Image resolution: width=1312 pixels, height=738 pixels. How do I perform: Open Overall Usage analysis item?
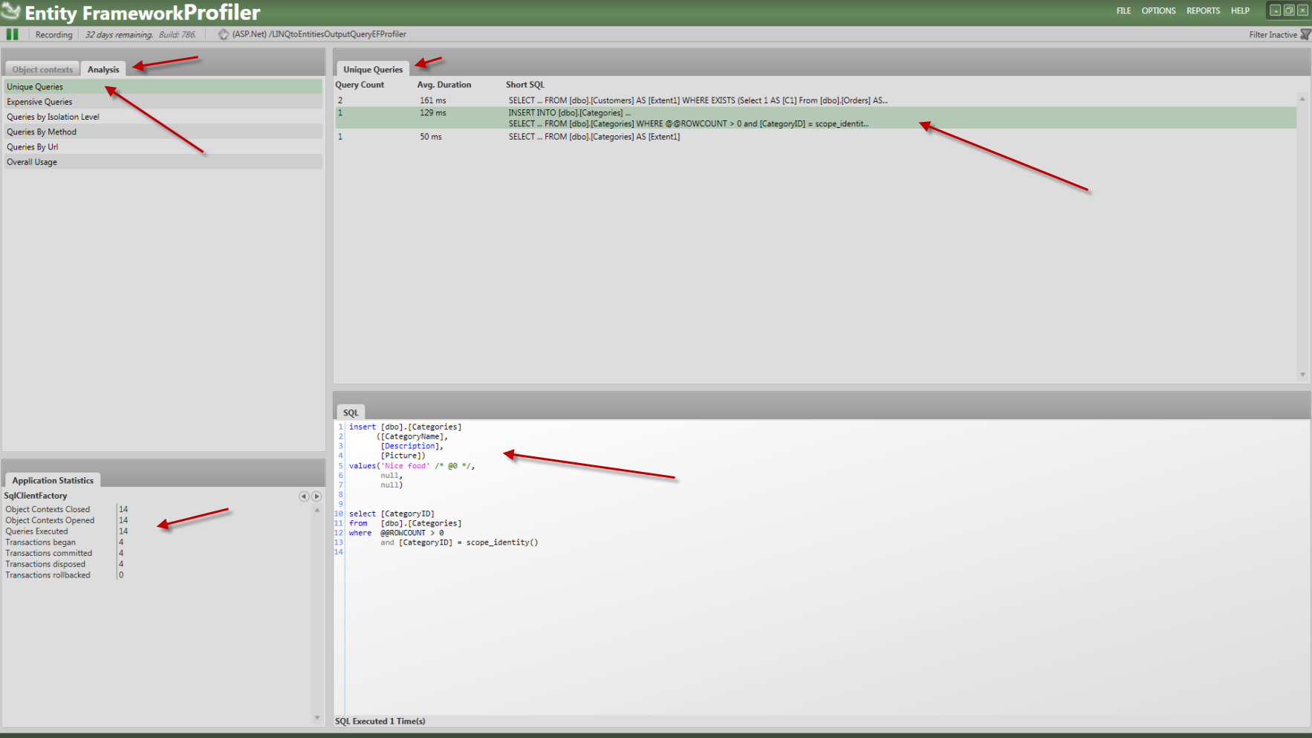[x=163, y=161]
